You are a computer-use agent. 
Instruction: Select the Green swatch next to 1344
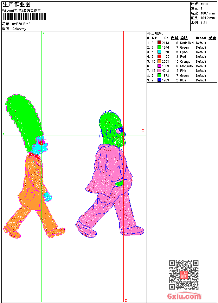pyautogui.click(x=159, y=47)
